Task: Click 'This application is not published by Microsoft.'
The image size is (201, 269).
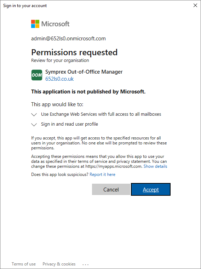Action: point(88,92)
